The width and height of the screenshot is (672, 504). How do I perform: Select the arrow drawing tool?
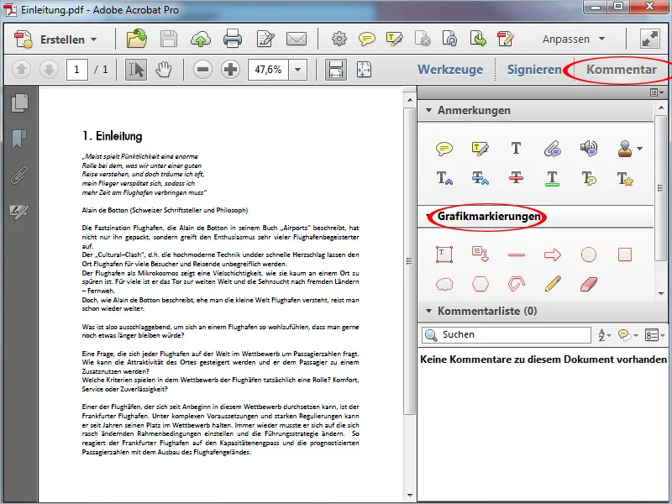553,255
